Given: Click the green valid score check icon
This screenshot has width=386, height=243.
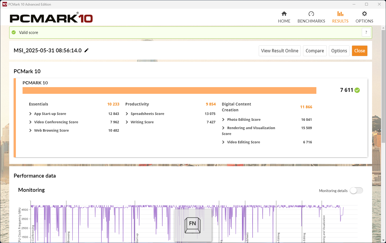Looking at the screenshot, I should pyautogui.click(x=14, y=32).
